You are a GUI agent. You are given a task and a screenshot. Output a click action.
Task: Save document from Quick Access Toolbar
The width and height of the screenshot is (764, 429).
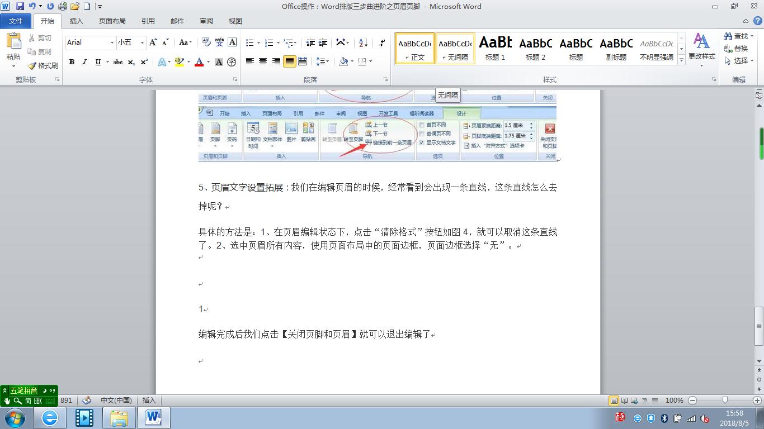click(x=20, y=6)
